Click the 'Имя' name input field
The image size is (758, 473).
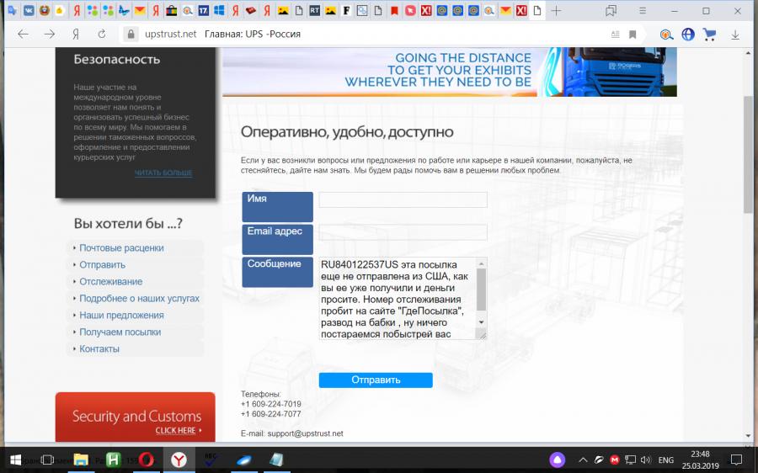click(403, 199)
